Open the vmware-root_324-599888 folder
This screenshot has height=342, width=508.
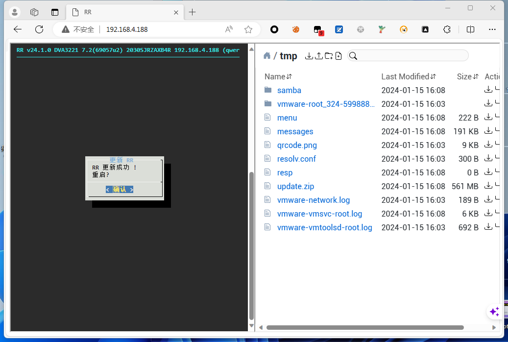(x=326, y=104)
